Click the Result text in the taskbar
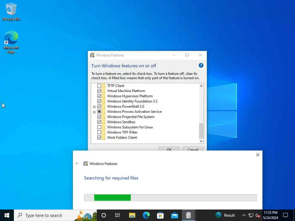This screenshot has width=295, height=221. click(x=229, y=215)
